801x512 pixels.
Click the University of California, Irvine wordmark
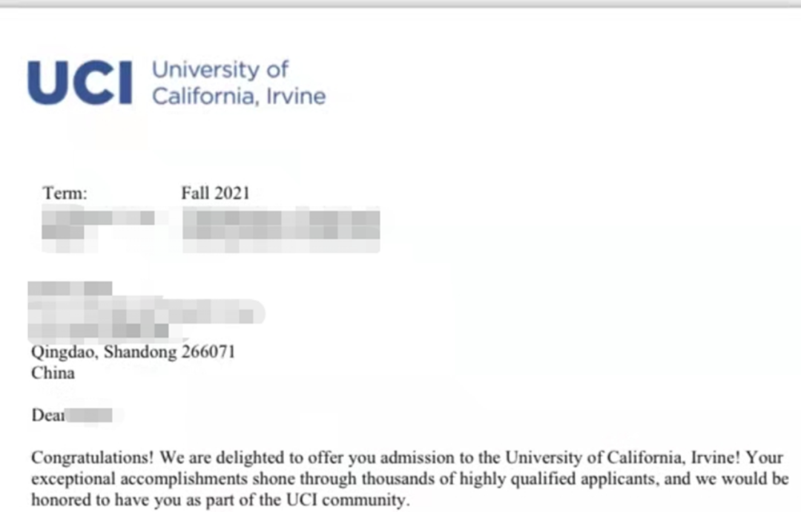click(x=239, y=83)
